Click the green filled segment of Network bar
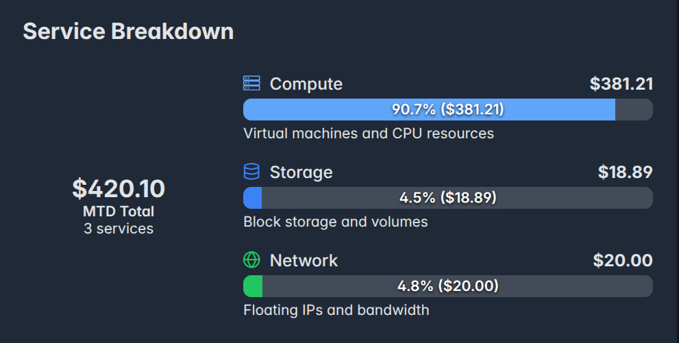This screenshot has height=343, width=679. pos(253,286)
